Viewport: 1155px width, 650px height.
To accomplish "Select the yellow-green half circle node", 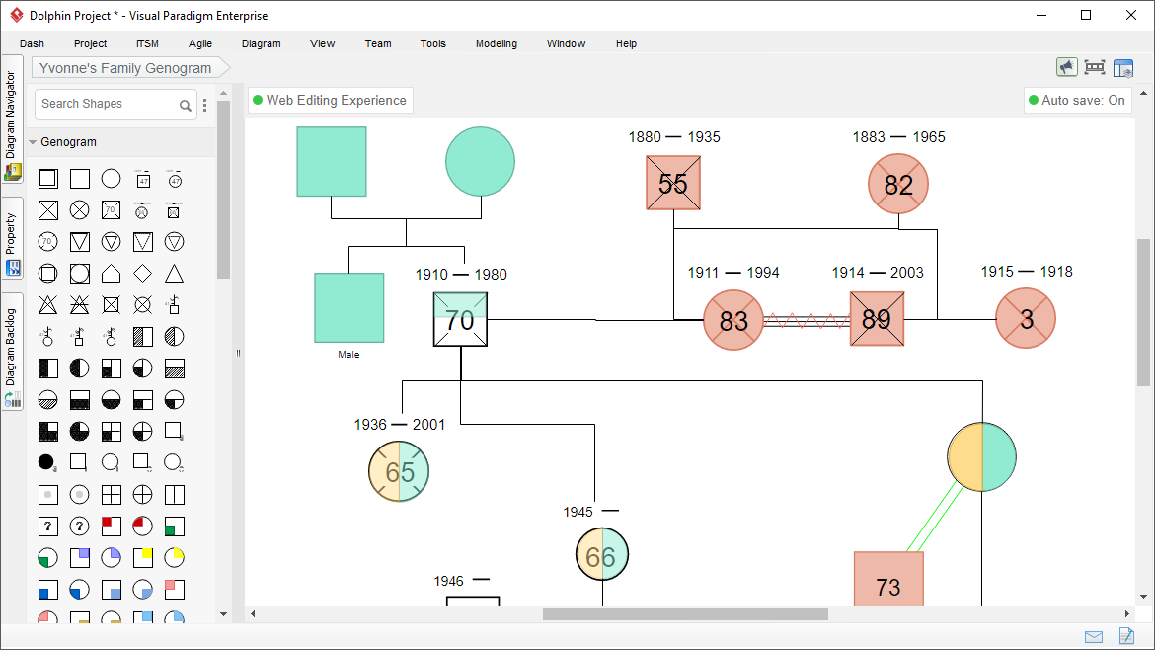I will point(981,457).
